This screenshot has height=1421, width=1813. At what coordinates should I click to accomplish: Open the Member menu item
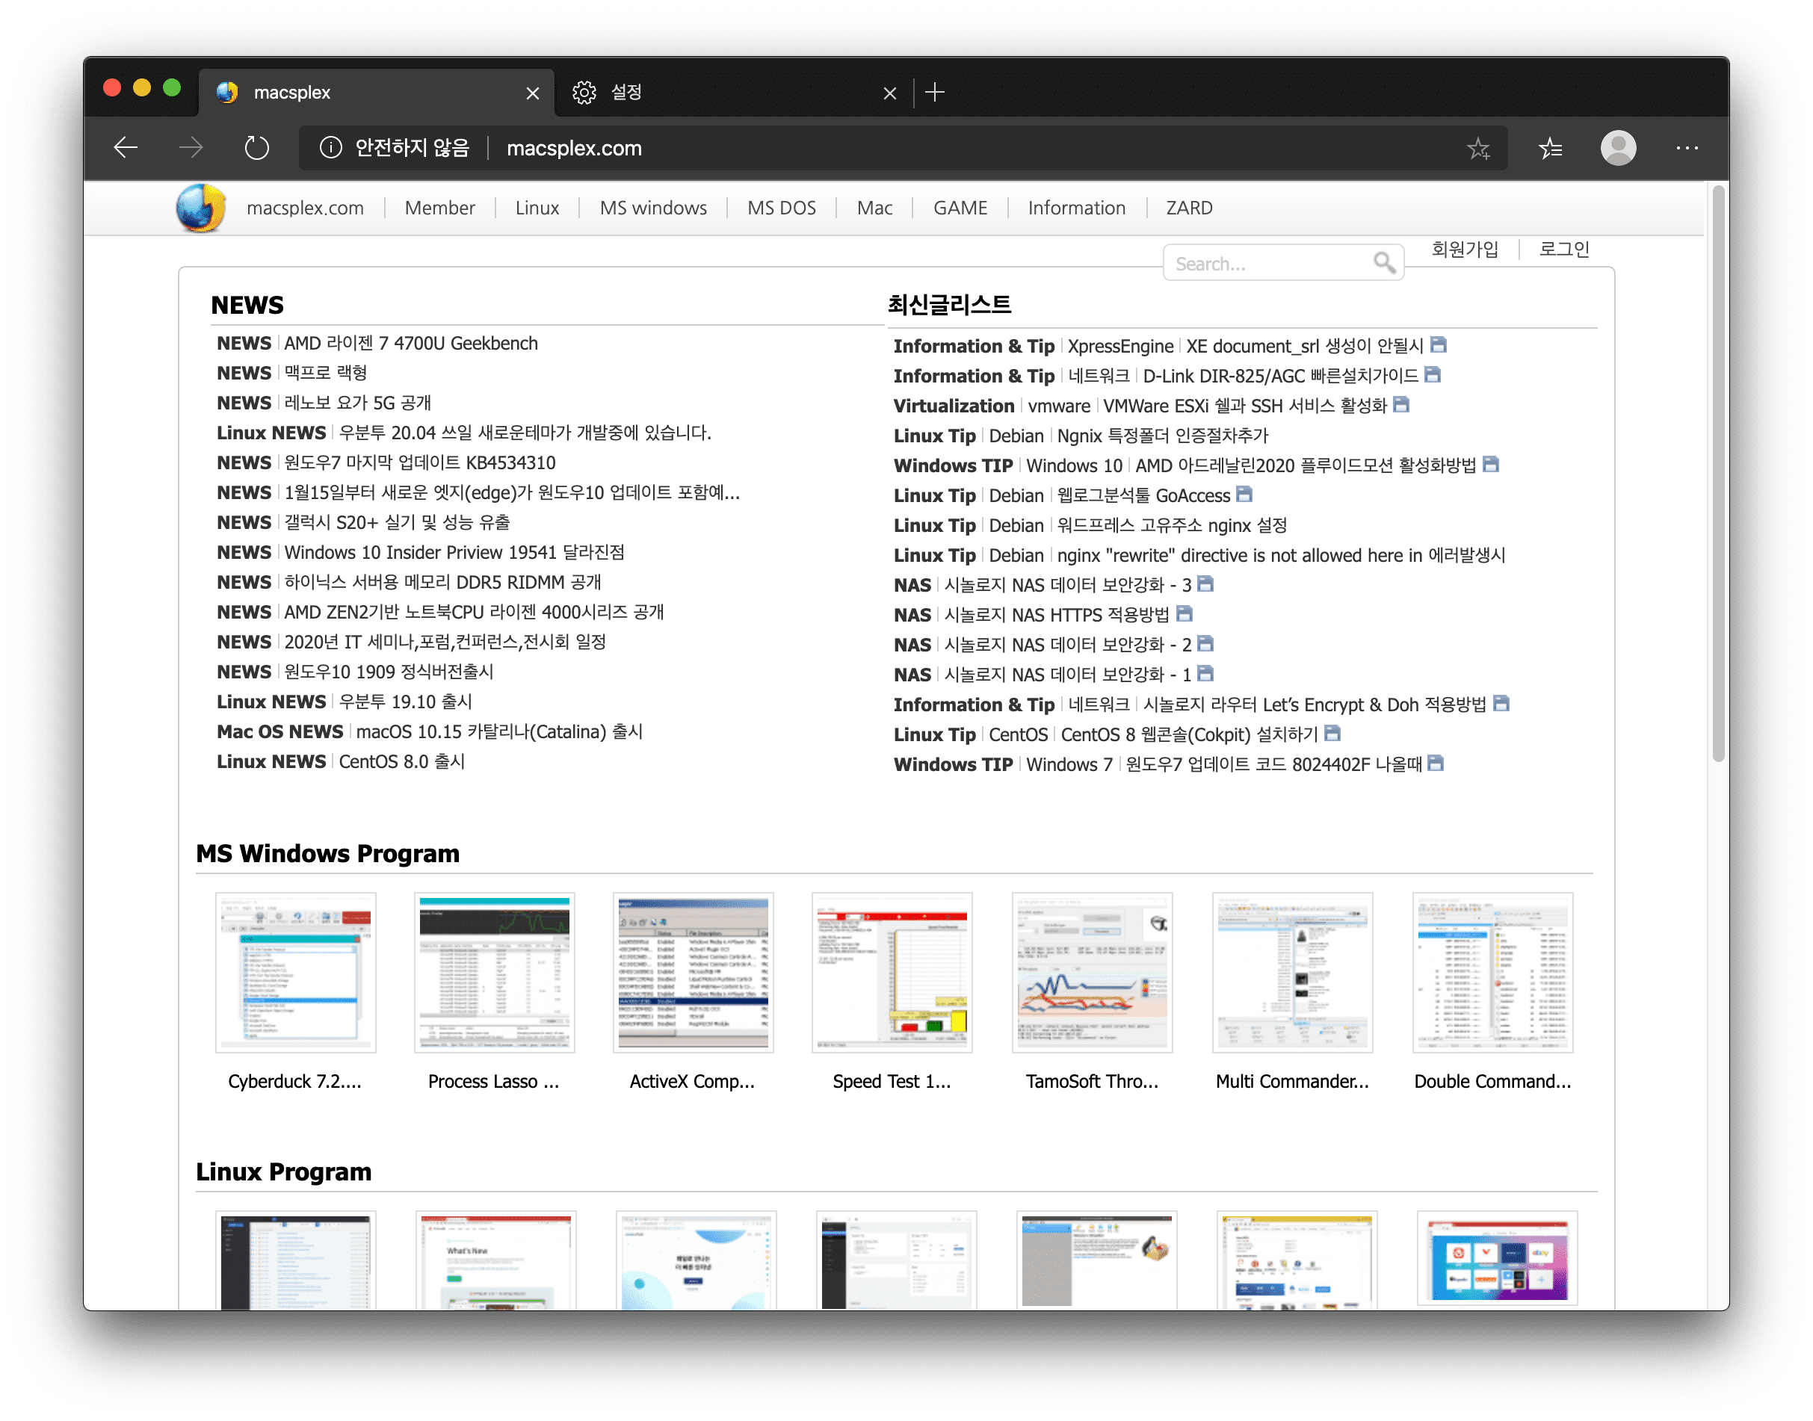(439, 208)
